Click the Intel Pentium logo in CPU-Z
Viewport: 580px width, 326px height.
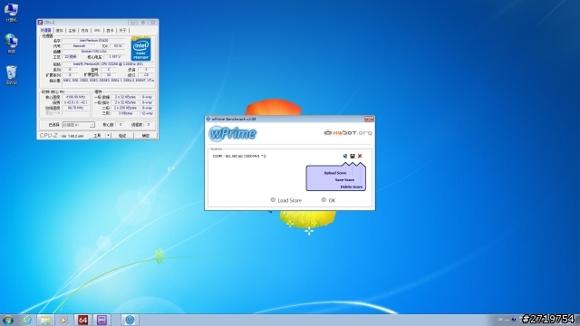tap(141, 49)
